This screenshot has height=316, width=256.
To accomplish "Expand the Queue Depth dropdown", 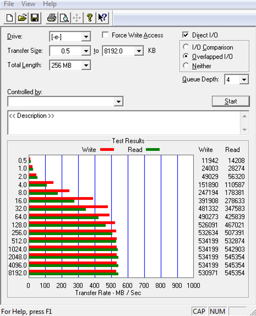I will (244, 80).
